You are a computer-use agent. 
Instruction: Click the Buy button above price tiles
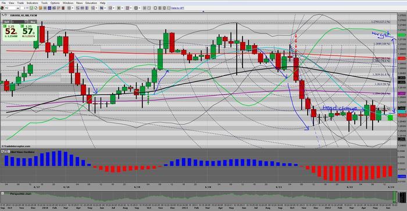[33, 22]
